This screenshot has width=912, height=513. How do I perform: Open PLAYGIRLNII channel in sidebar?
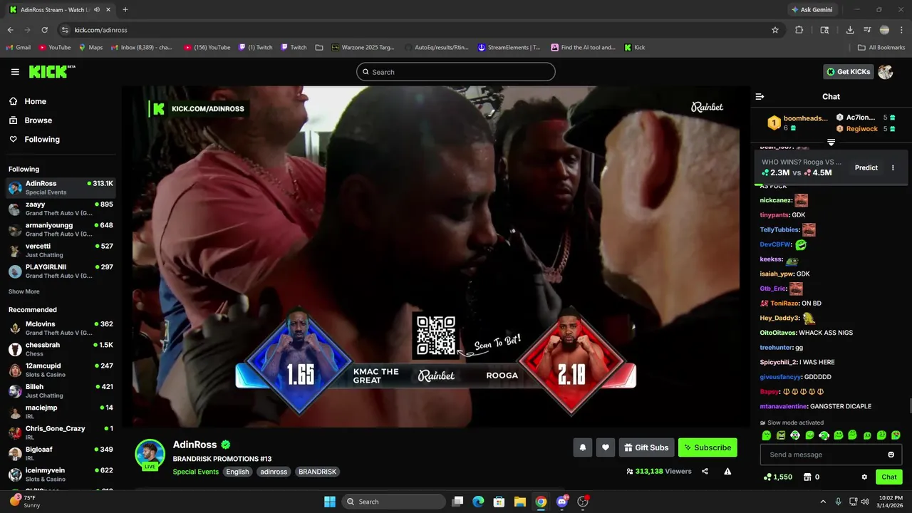pyautogui.click(x=61, y=271)
